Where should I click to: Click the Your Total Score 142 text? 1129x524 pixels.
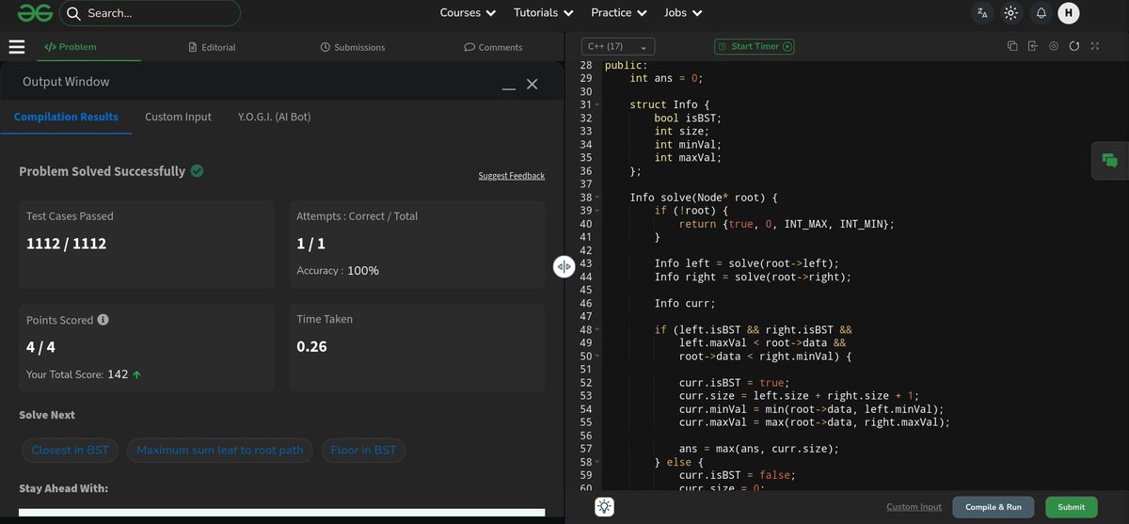[x=84, y=373]
